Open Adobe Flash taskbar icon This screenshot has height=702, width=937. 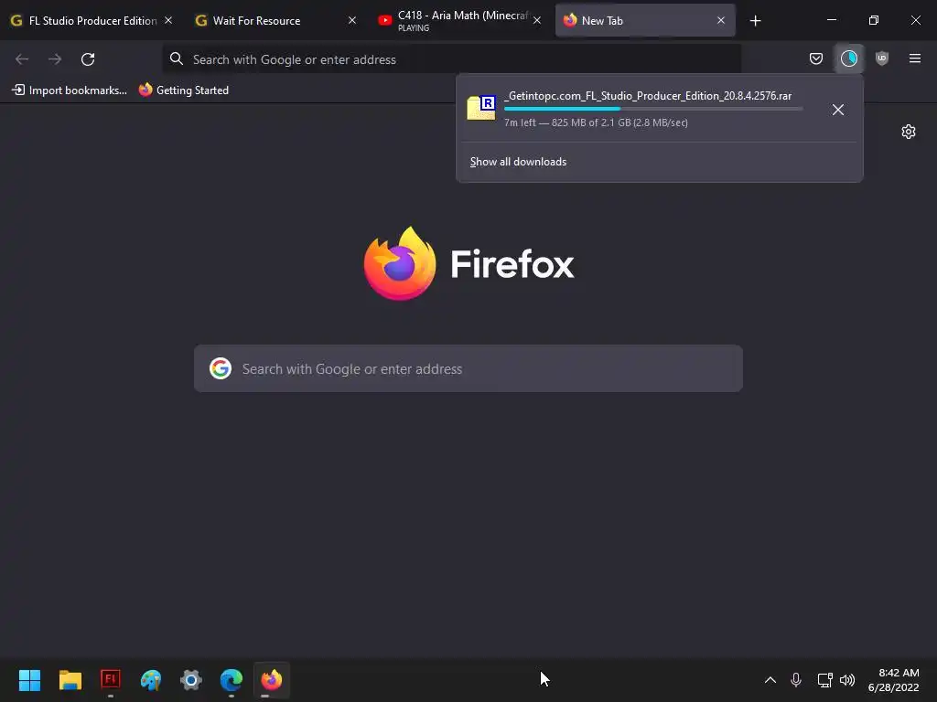click(x=111, y=679)
